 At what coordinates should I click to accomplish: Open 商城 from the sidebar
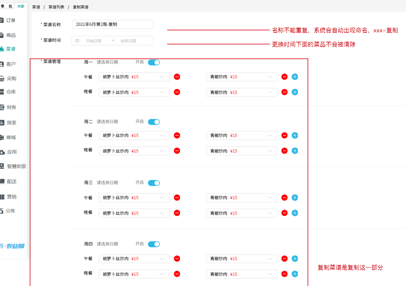point(11,137)
